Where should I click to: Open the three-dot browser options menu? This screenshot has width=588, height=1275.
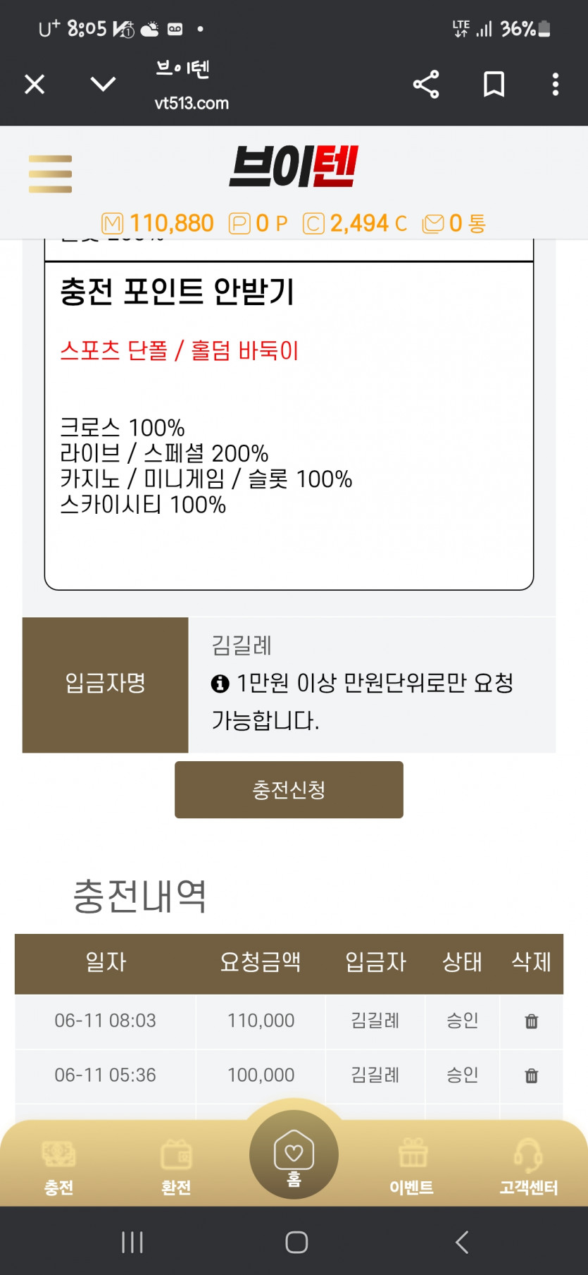pos(556,85)
